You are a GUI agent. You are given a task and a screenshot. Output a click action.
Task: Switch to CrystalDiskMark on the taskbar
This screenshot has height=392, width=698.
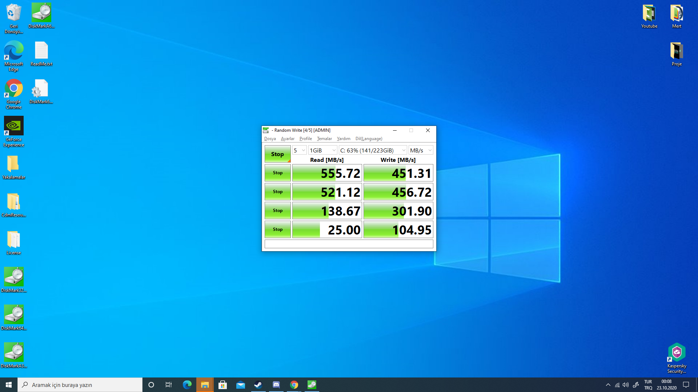coord(312,385)
